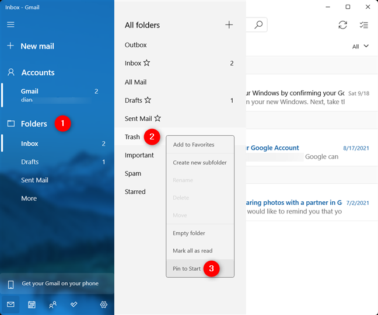Open Sent Mail in All folders list
This screenshot has height=315, width=378.
(x=180, y=118)
